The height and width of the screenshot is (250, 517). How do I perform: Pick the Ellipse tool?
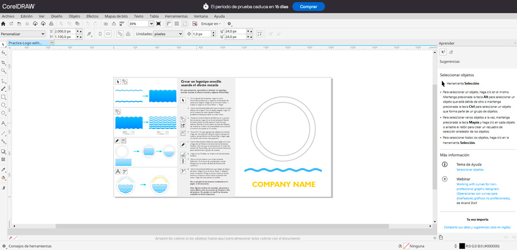[4, 106]
